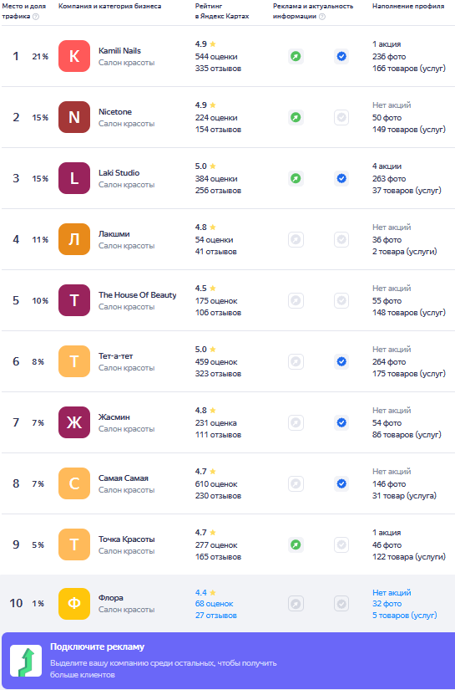Click the '68 оценок' link for Флора
The image size is (455, 690).
coord(215,604)
